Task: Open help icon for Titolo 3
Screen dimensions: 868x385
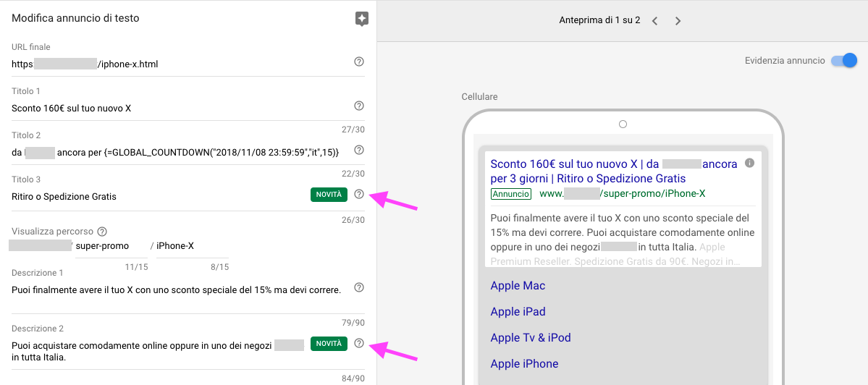Action: [359, 194]
